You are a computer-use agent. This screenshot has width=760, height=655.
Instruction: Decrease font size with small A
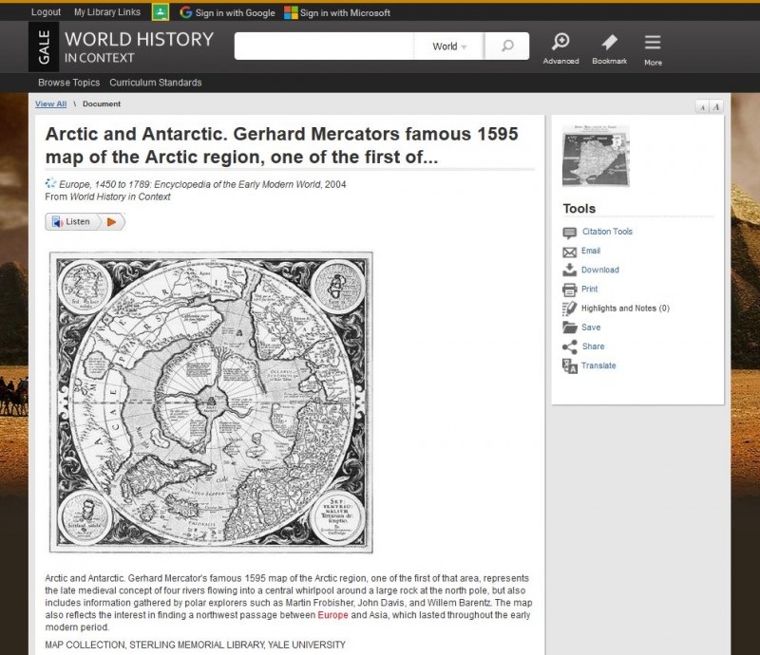coord(702,107)
